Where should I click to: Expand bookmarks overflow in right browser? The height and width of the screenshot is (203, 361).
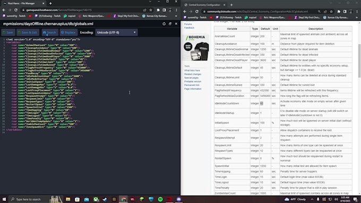click(x=357, y=17)
